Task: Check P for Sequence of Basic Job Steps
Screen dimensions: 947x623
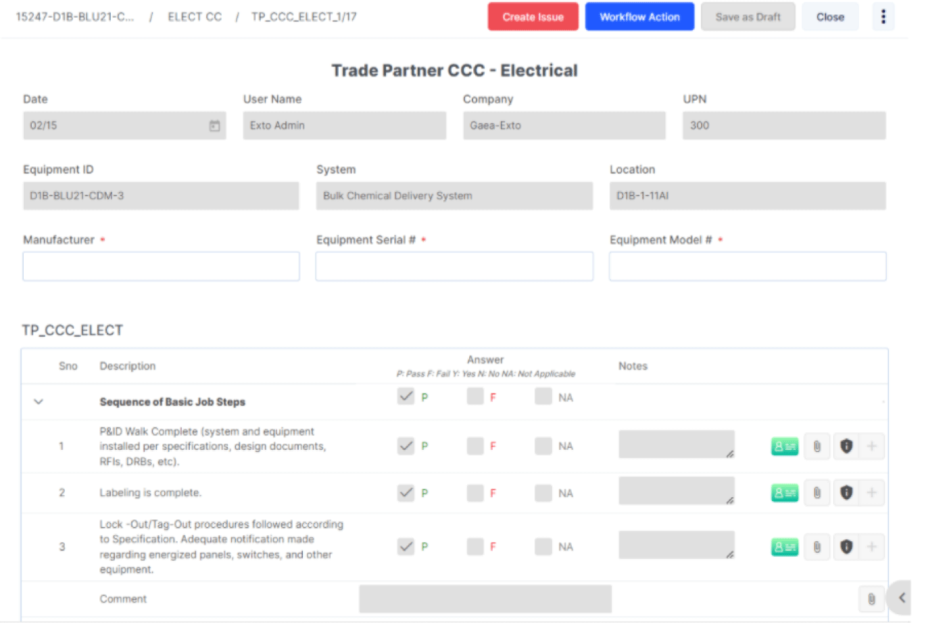Action: (406, 396)
